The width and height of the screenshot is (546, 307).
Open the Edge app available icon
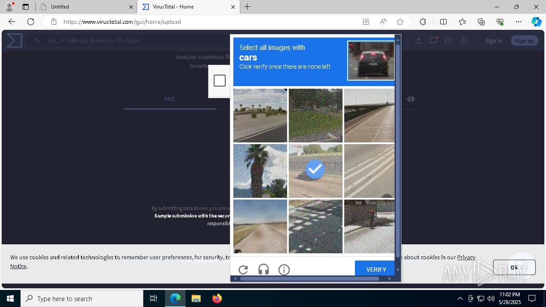366,22
